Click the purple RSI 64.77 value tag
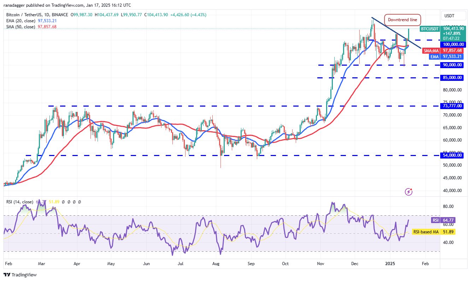The height and width of the screenshot is (281, 471). tap(442, 220)
